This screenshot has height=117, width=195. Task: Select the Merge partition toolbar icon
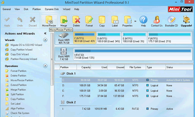pyautogui.click(x=64, y=20)
